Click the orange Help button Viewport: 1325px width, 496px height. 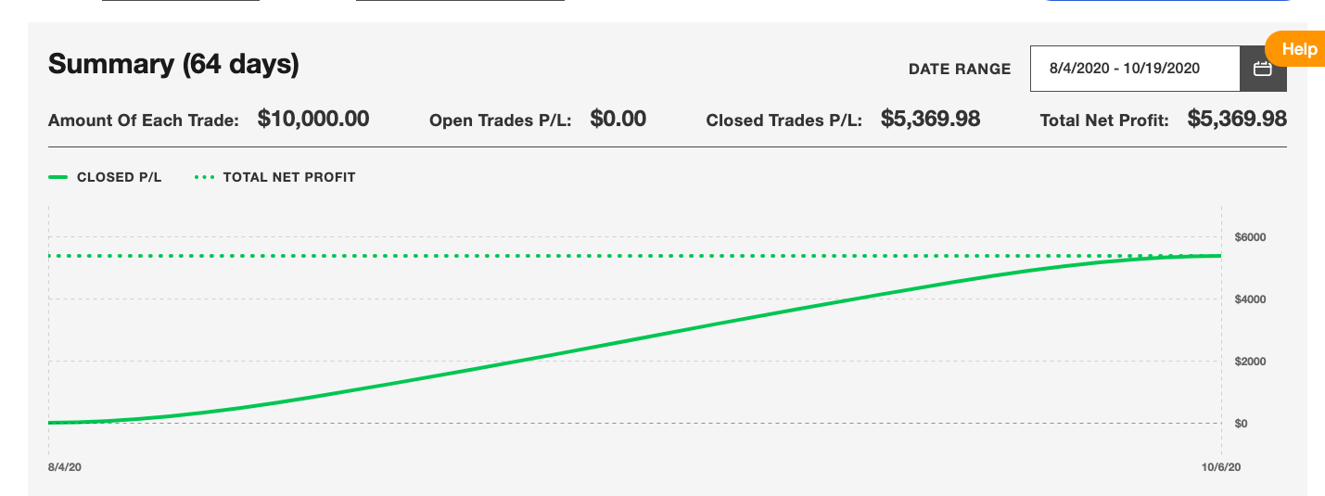(1296, 49)
